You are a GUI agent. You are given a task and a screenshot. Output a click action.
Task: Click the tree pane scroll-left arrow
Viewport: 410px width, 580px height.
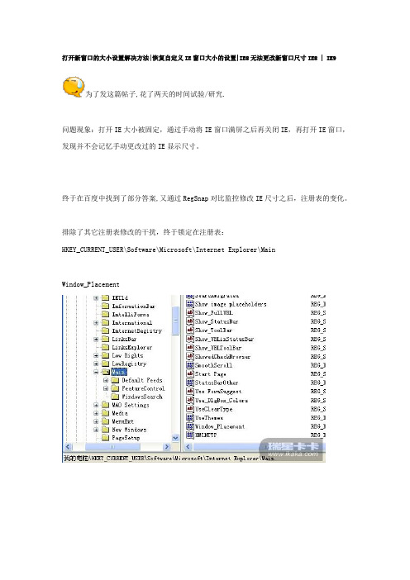[x=68, y=446]
